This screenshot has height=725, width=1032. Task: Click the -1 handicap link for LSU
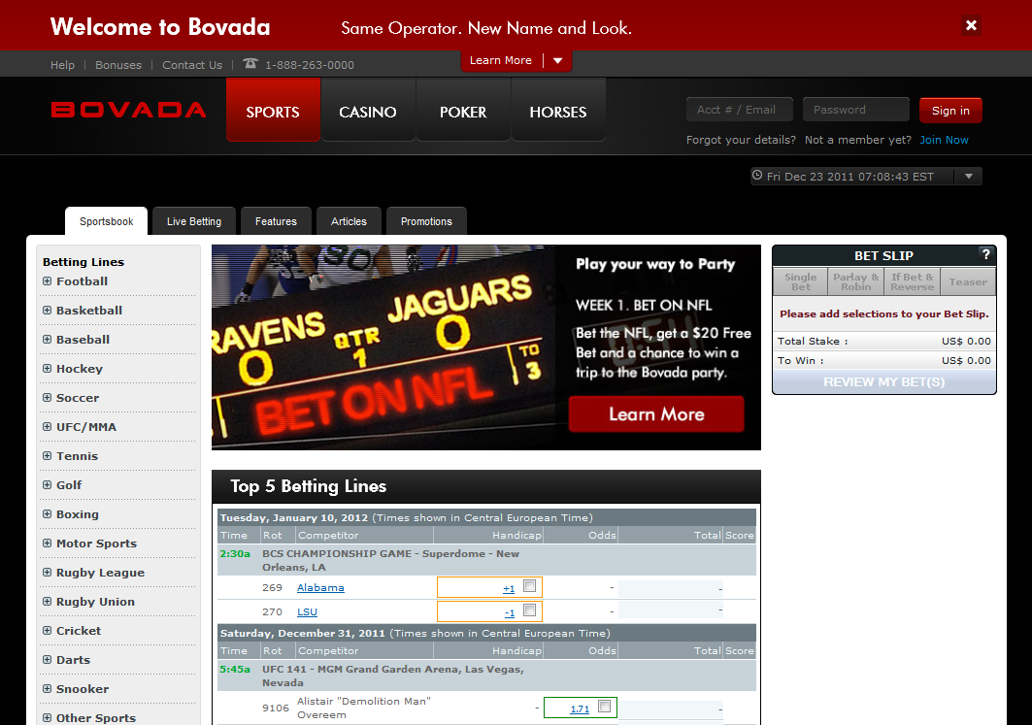coord(510,613)
